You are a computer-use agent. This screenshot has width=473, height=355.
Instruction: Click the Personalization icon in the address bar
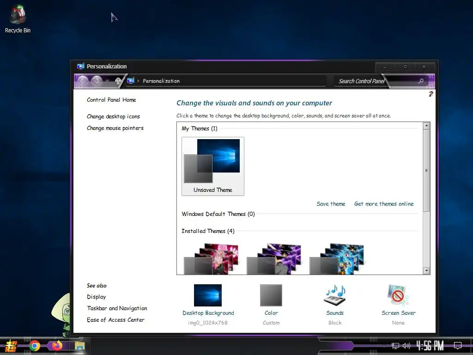[131, 80]
